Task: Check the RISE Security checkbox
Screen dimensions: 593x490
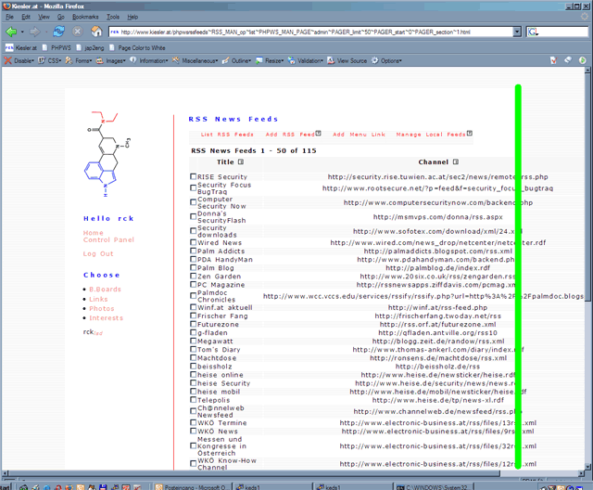Action: (194, 176)
